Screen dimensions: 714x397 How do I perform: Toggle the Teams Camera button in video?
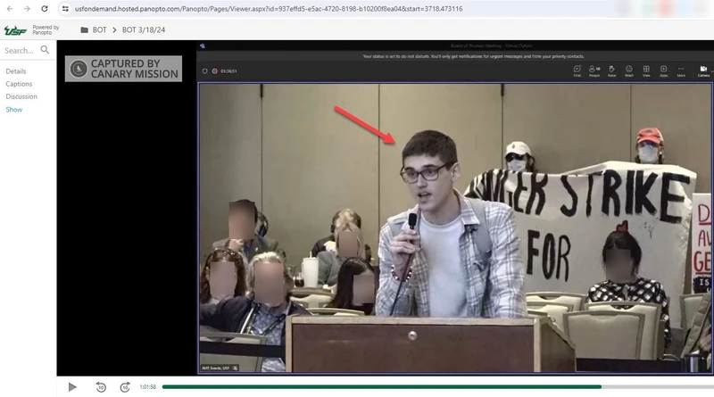[x=703, y=70]
